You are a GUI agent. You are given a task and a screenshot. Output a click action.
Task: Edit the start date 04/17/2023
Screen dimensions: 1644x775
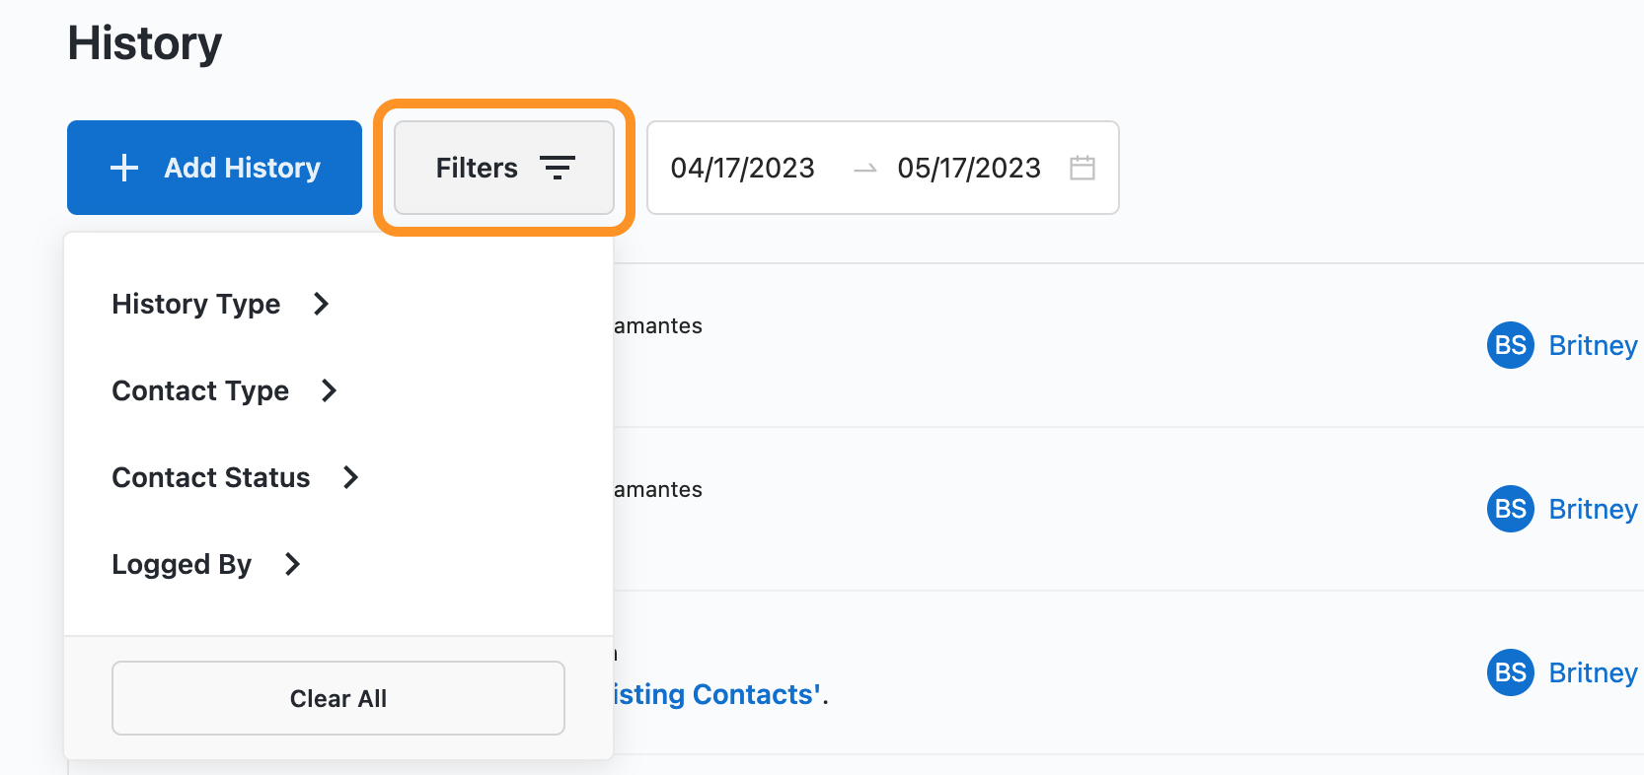point(743,168)
